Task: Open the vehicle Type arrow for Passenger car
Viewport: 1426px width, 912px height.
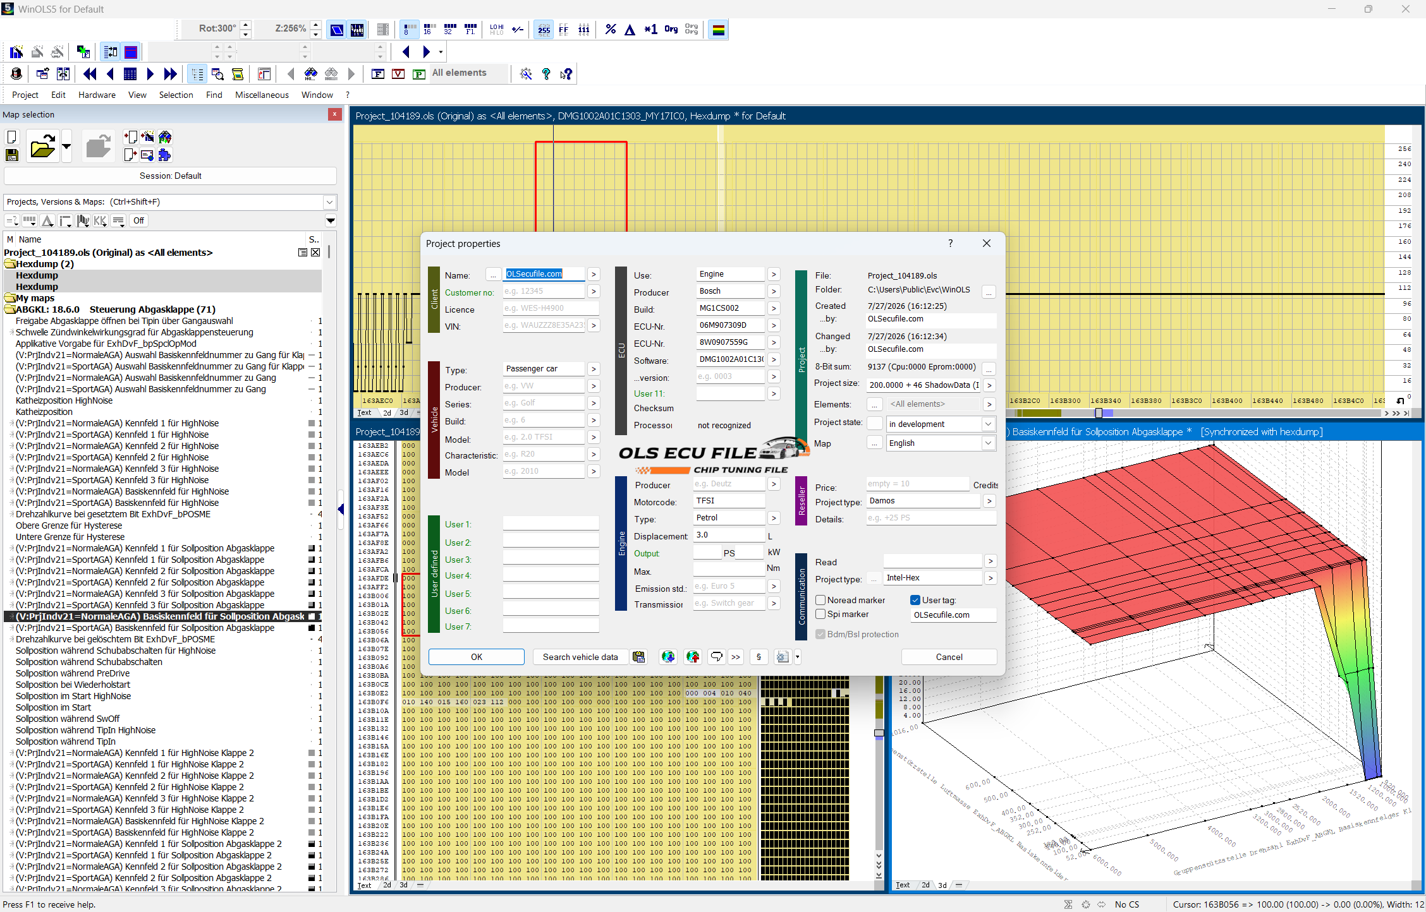Action: 593,369
